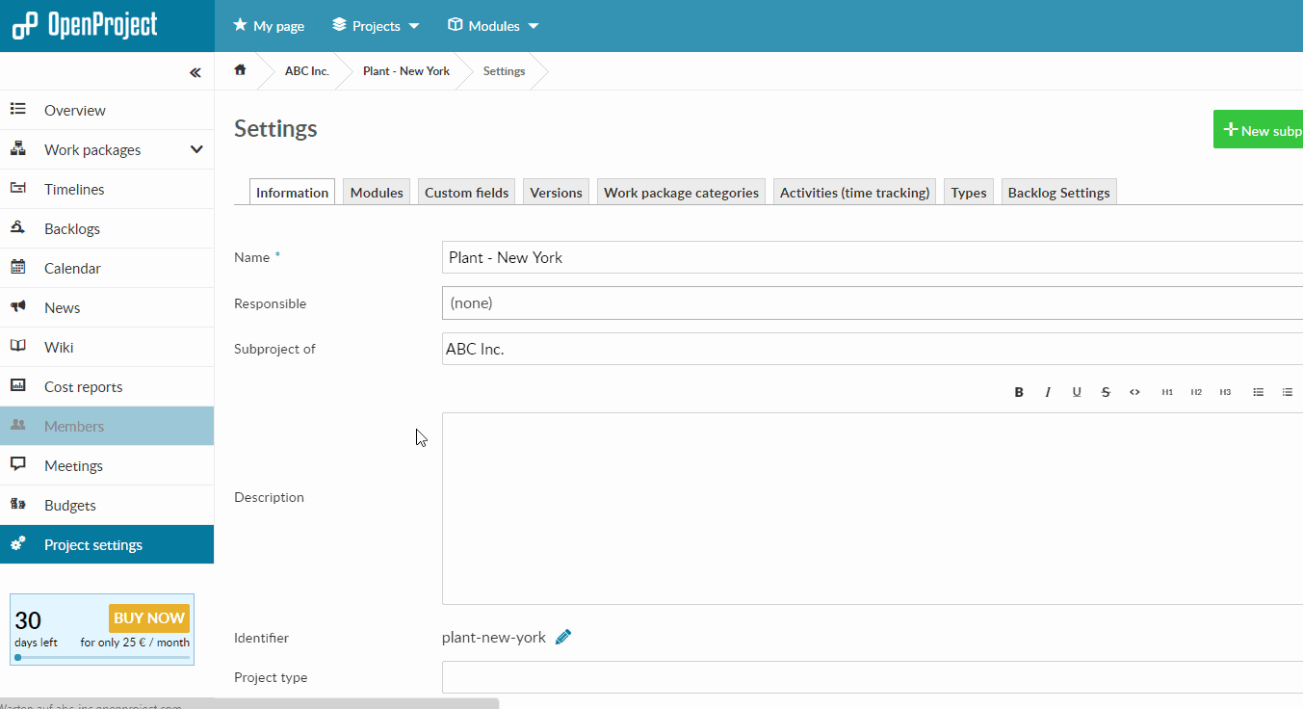The height and width of the screenshot is (709, 1303).
Task: Click the pencil icon beside identifier
Action: click(563, 637)
